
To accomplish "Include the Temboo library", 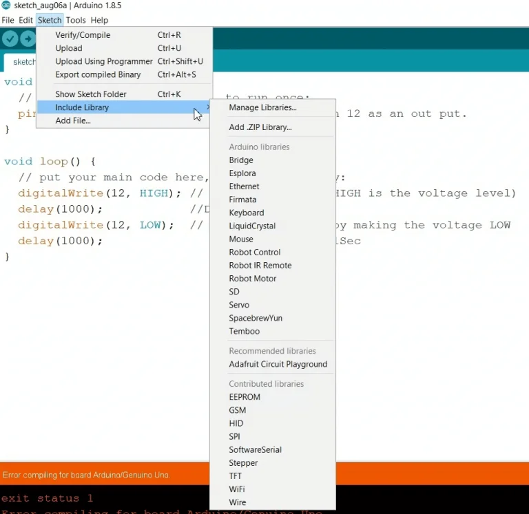I will pos(273,331).
